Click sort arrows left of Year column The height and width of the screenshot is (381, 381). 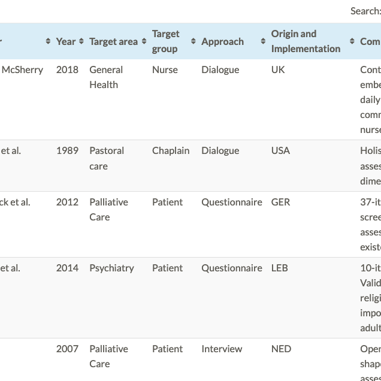[48, 41]
